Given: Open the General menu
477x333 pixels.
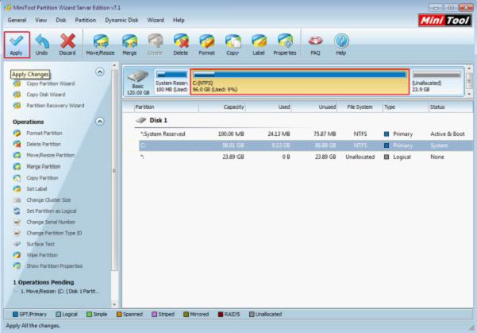Looking at the screenshot, I should 17,20.
